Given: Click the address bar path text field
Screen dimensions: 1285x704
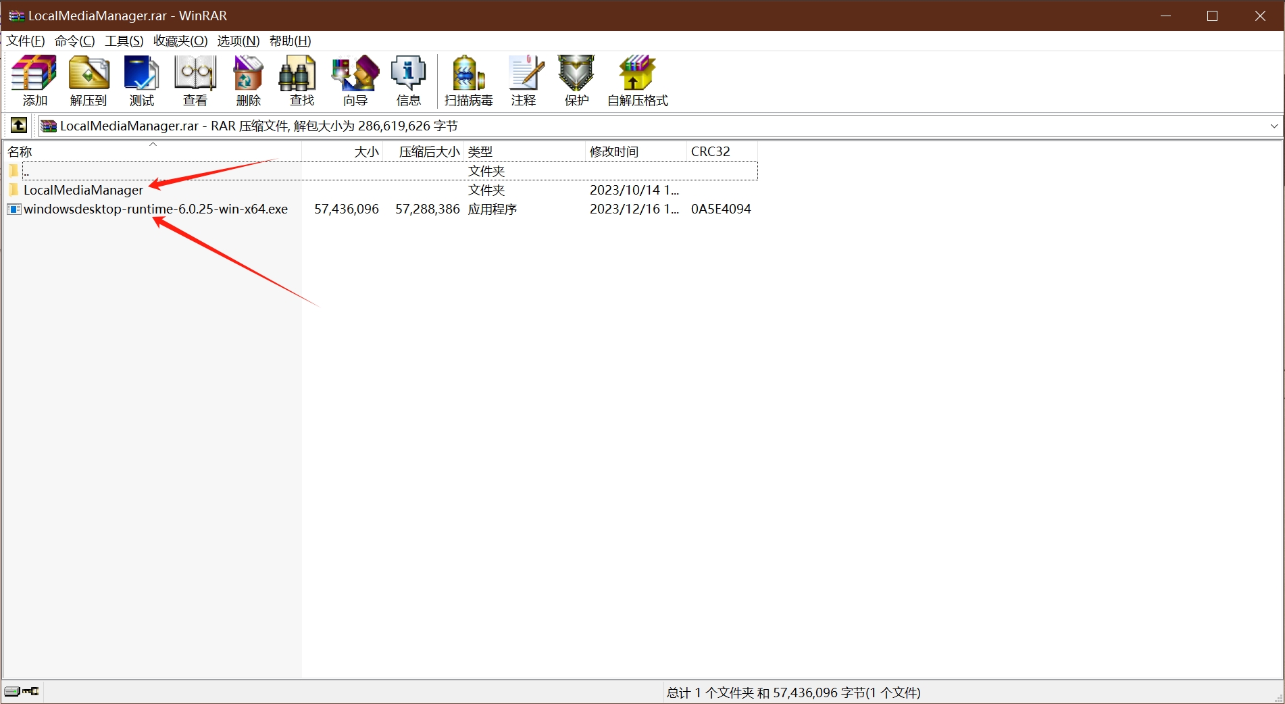Looking at the screenshot, I should click(659, 126).
